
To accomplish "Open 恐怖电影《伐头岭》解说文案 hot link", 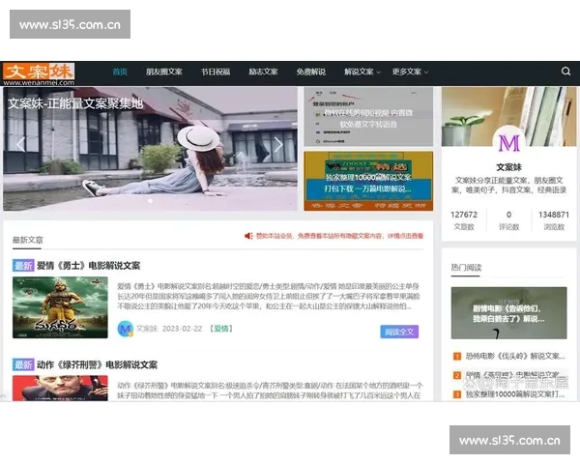I will [x=514, y=356].
